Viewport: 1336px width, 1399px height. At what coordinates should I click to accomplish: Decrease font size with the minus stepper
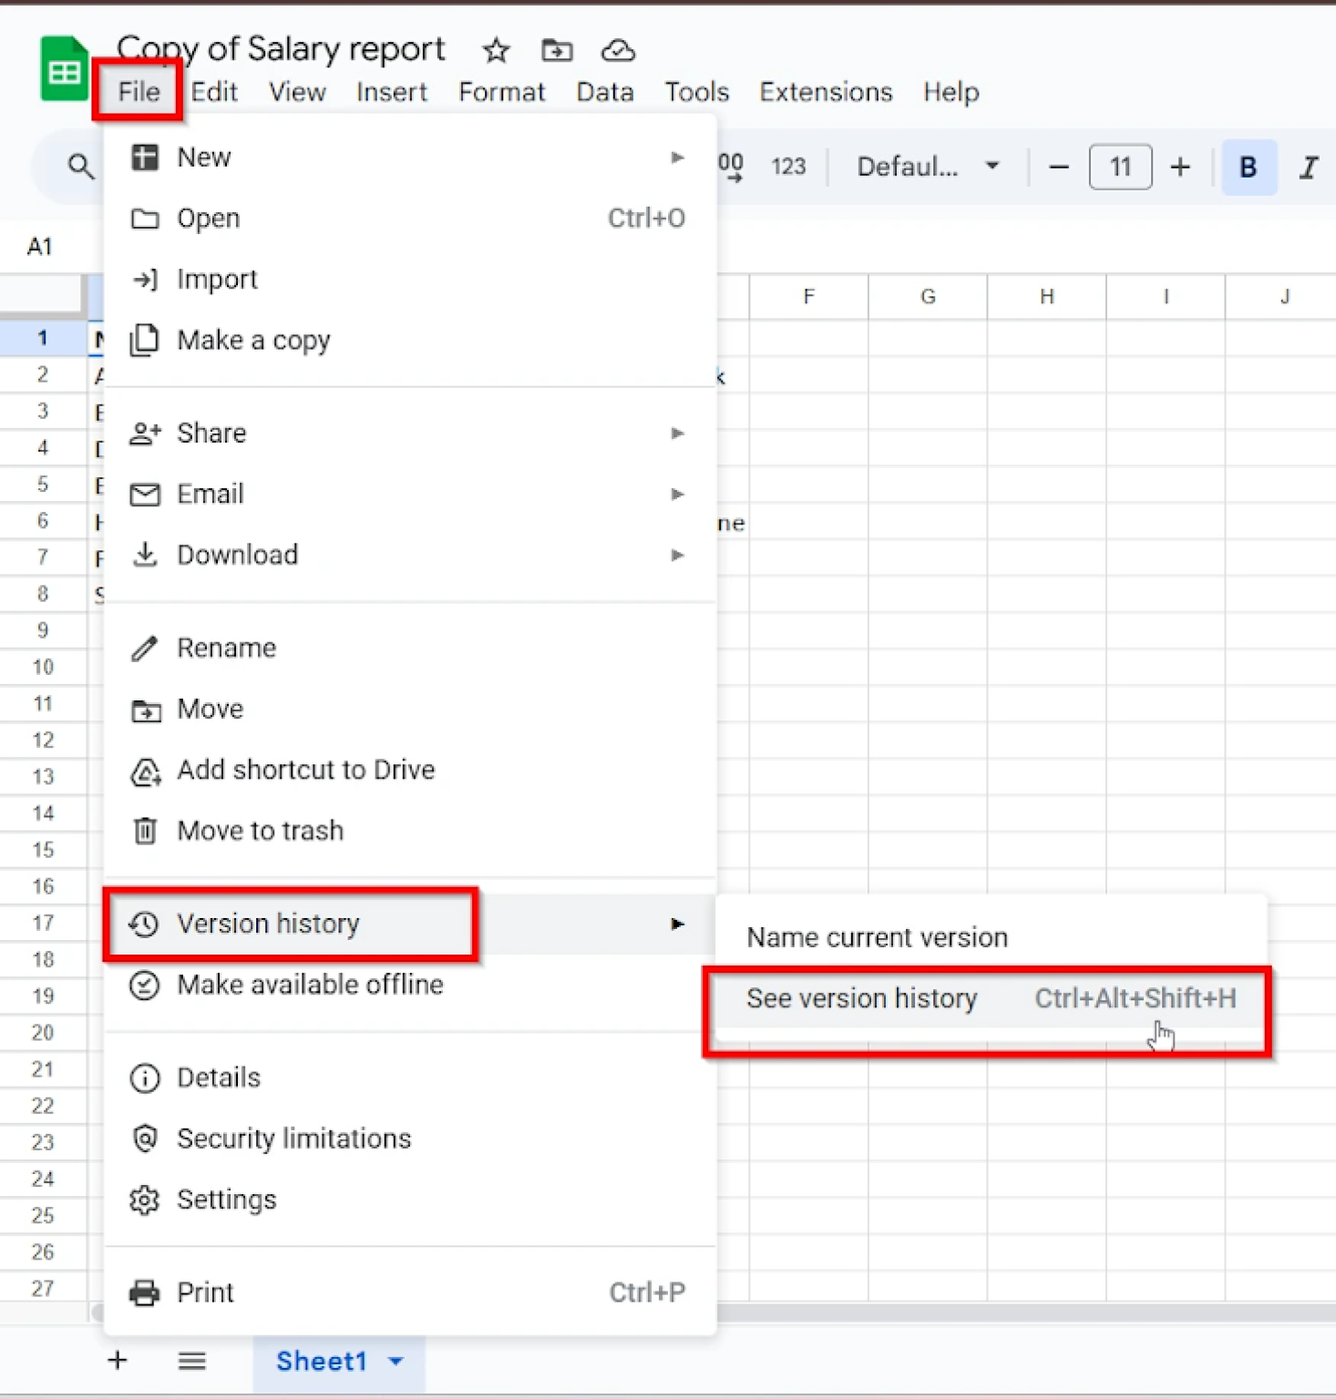(x=1057, y=167)
